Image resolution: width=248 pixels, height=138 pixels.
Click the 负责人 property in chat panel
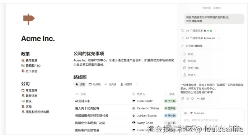click(x=189, y=75)
